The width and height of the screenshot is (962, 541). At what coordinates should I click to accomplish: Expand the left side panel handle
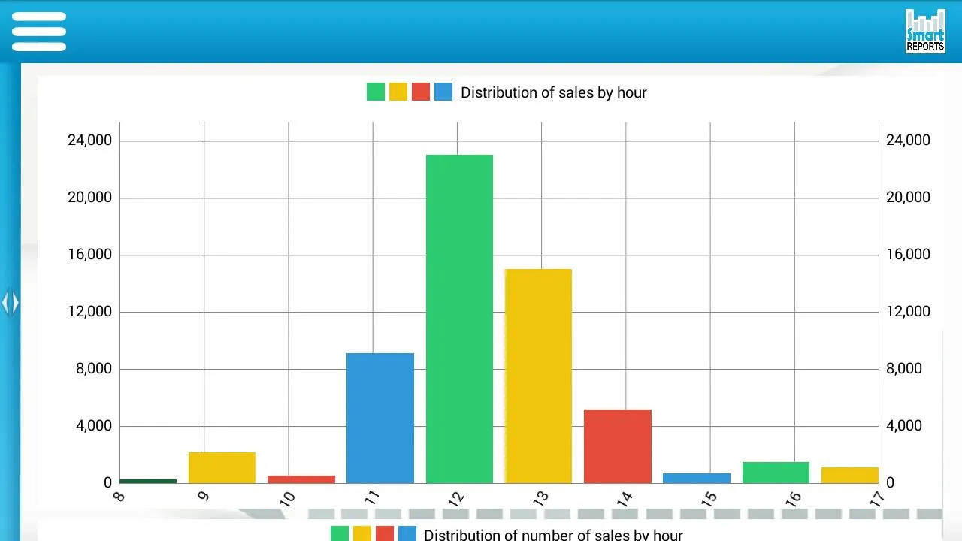10,303
